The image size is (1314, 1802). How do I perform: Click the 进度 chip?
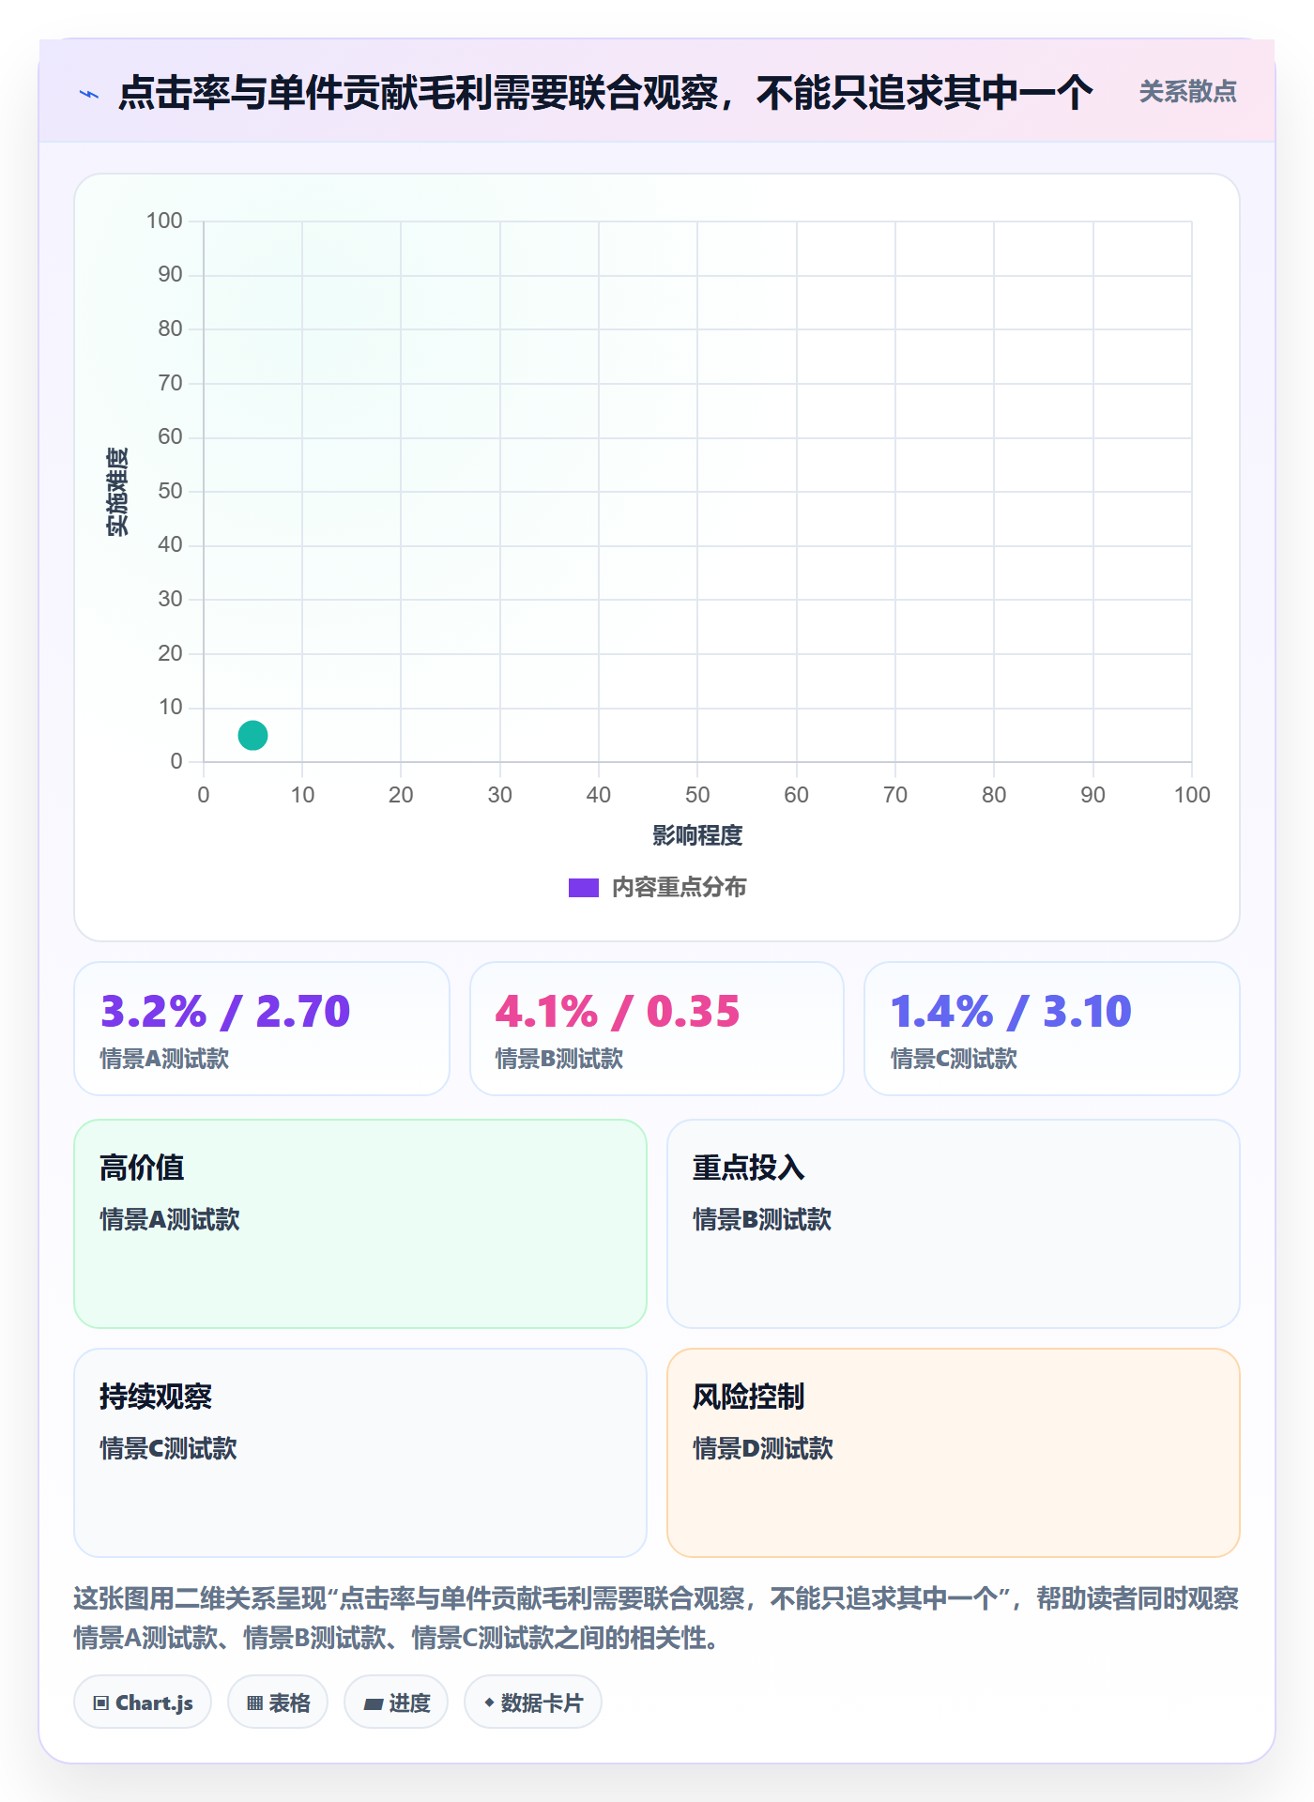tap(396, 1703)
